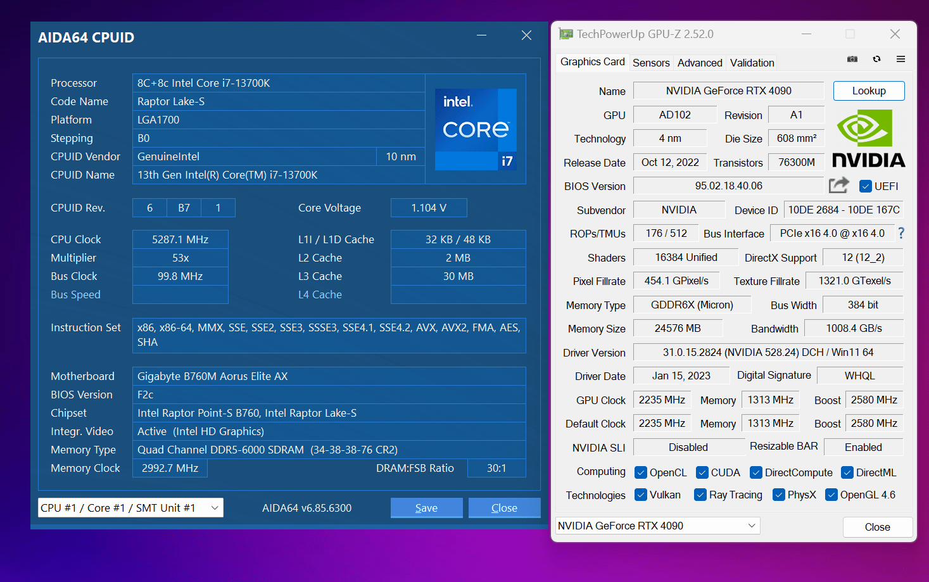Image resolution: width=929 pixels, height=582 pixels.
Task: Click the L3 Cache value 30 MB
Action: 458,276
